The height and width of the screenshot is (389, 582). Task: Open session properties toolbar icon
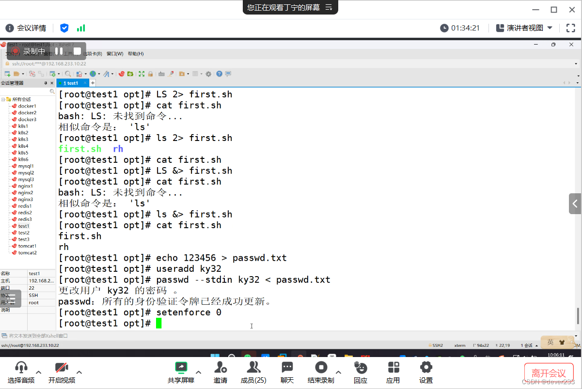pyautogui.click(x=53, y=74)
